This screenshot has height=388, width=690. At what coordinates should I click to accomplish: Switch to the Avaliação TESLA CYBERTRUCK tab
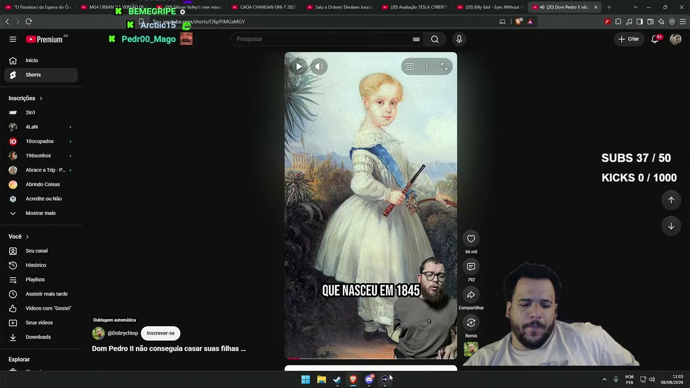tap(415, 7)
